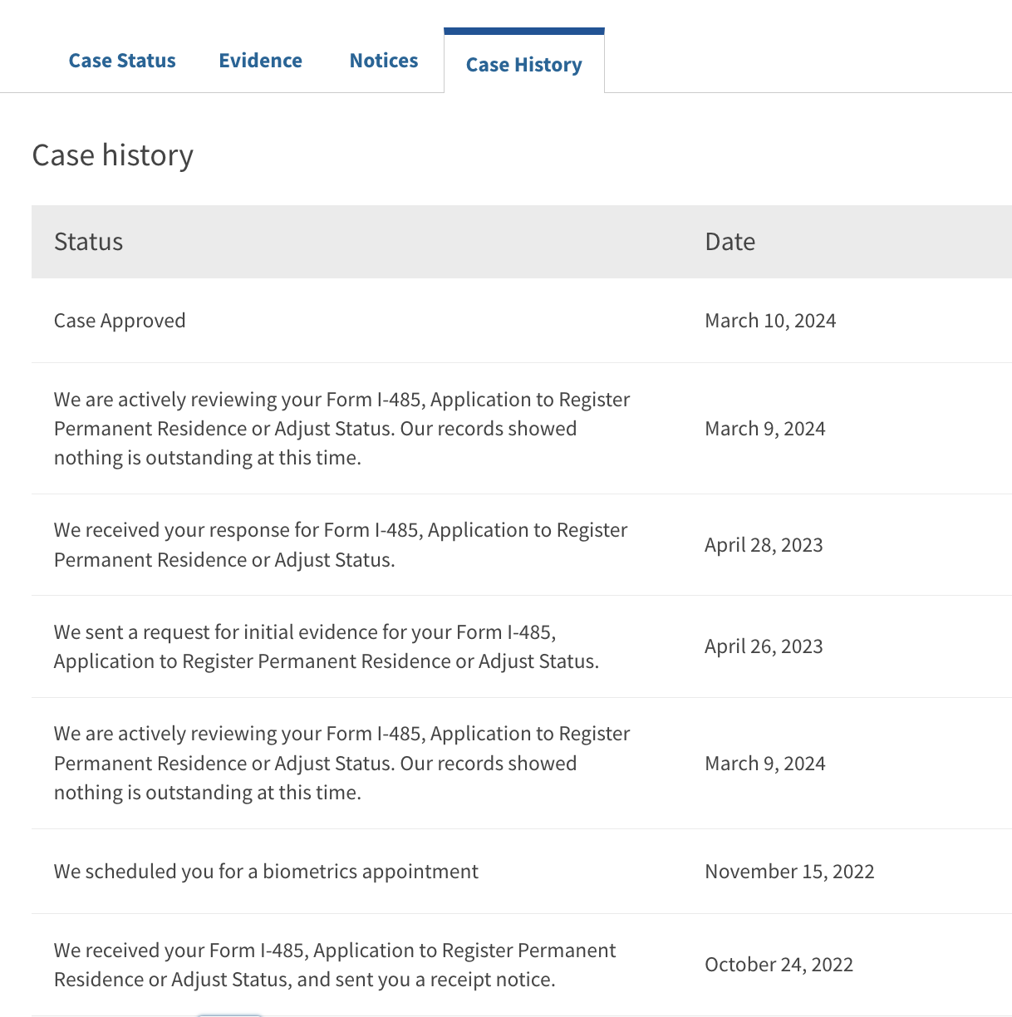Click the November 15, 2022 date
1012x1017 pixels.
click(789, 872)
